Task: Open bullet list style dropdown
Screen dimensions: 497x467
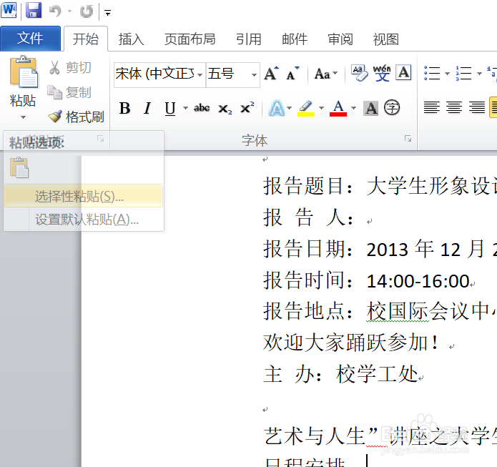Action: tap(447, 74)
